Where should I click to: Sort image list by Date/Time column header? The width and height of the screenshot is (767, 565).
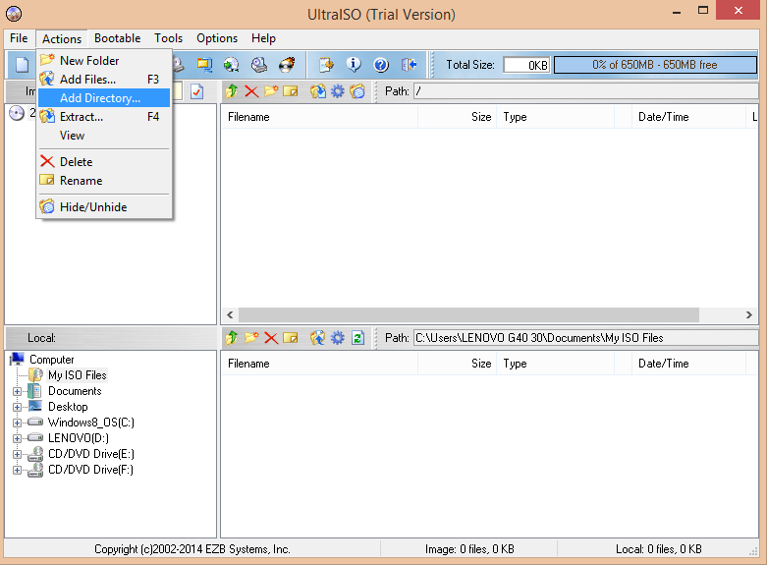click(688, 117)
